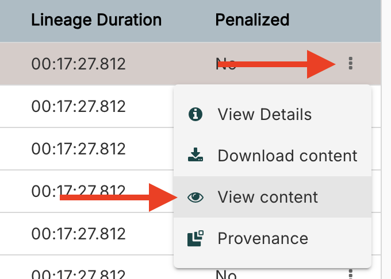Click the info icon beside View Details
391x279 pixels.
tap(195, 114)
